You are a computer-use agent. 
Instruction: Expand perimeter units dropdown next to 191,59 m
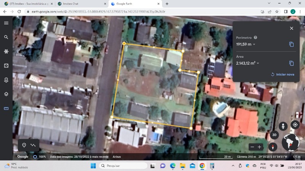254,44
